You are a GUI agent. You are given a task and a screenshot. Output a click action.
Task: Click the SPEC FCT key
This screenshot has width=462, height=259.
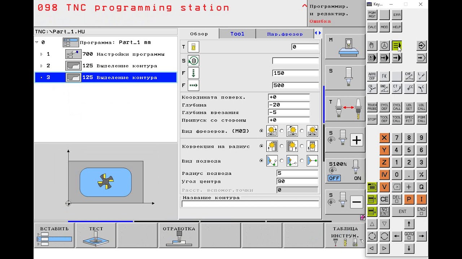409,119
